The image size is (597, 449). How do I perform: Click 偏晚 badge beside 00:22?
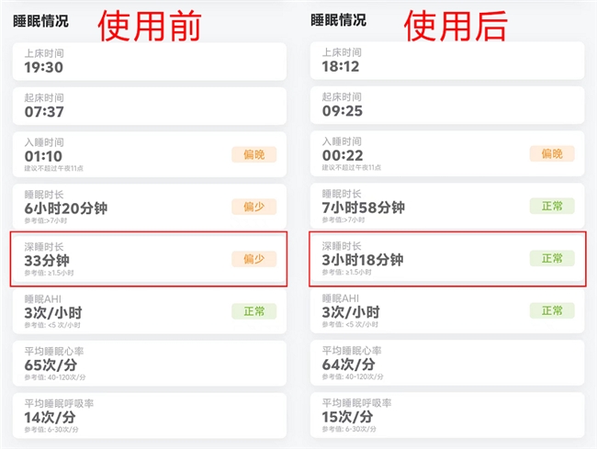pyautogui.click(x=551, y=154)
